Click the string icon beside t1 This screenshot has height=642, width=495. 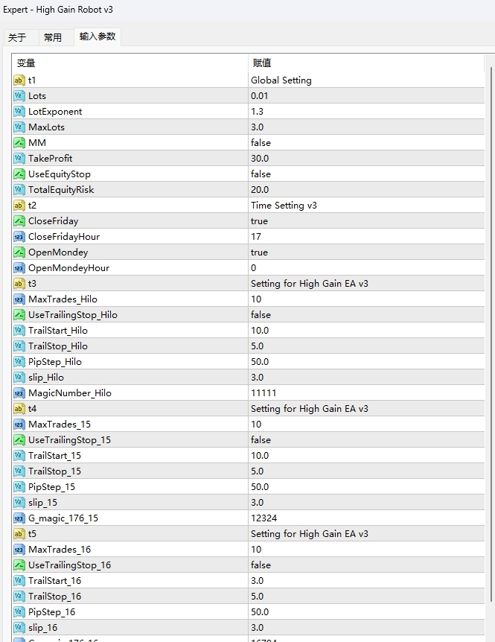point(19,80)
